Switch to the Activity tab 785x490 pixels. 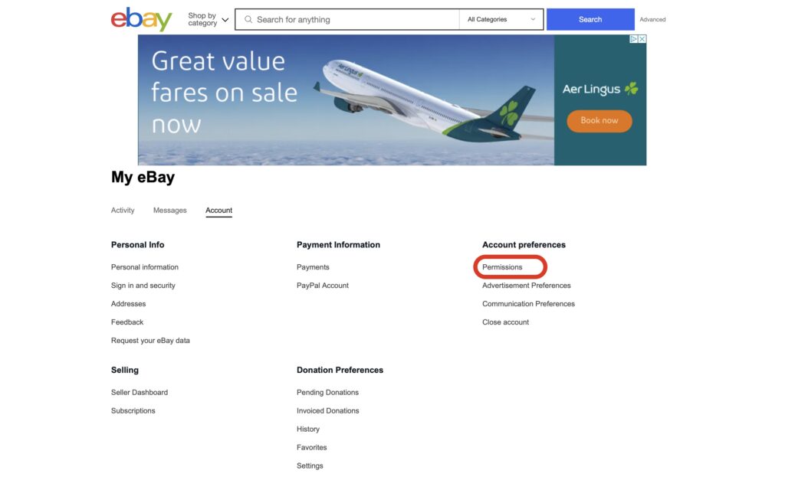coord(123,210)
